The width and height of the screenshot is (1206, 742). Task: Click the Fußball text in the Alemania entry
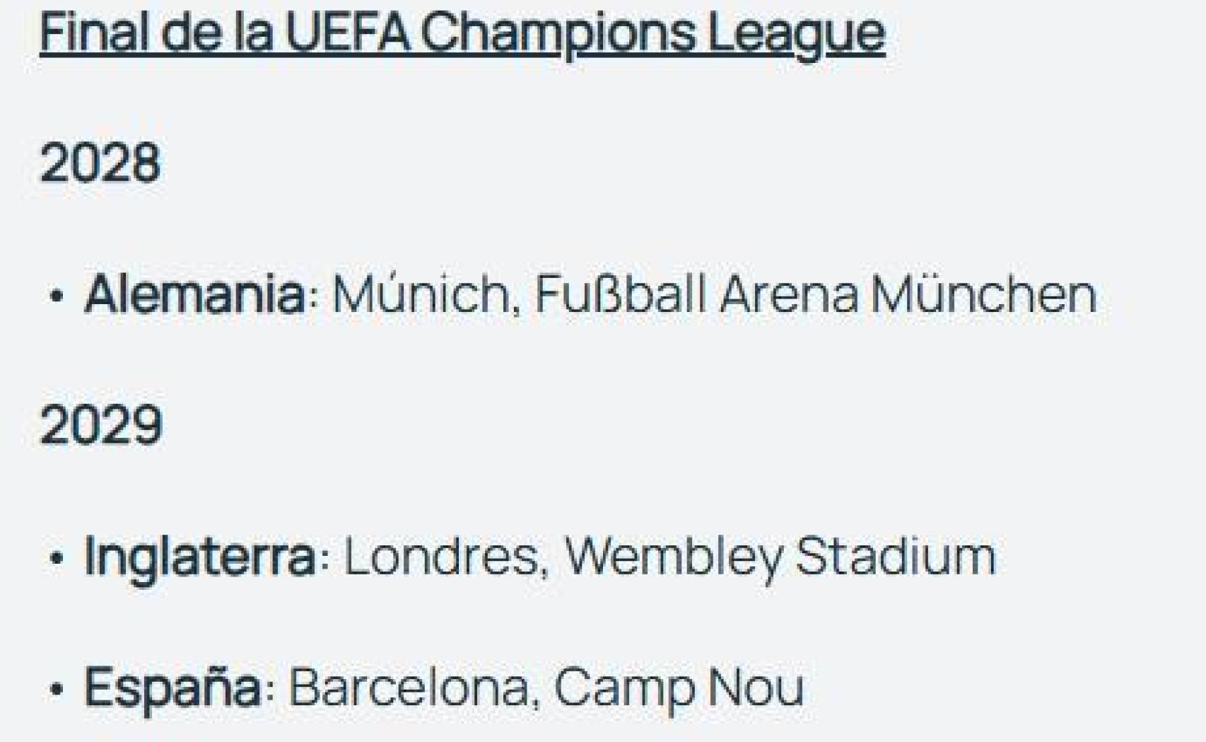pyautogui.click(x=620, y=294)
